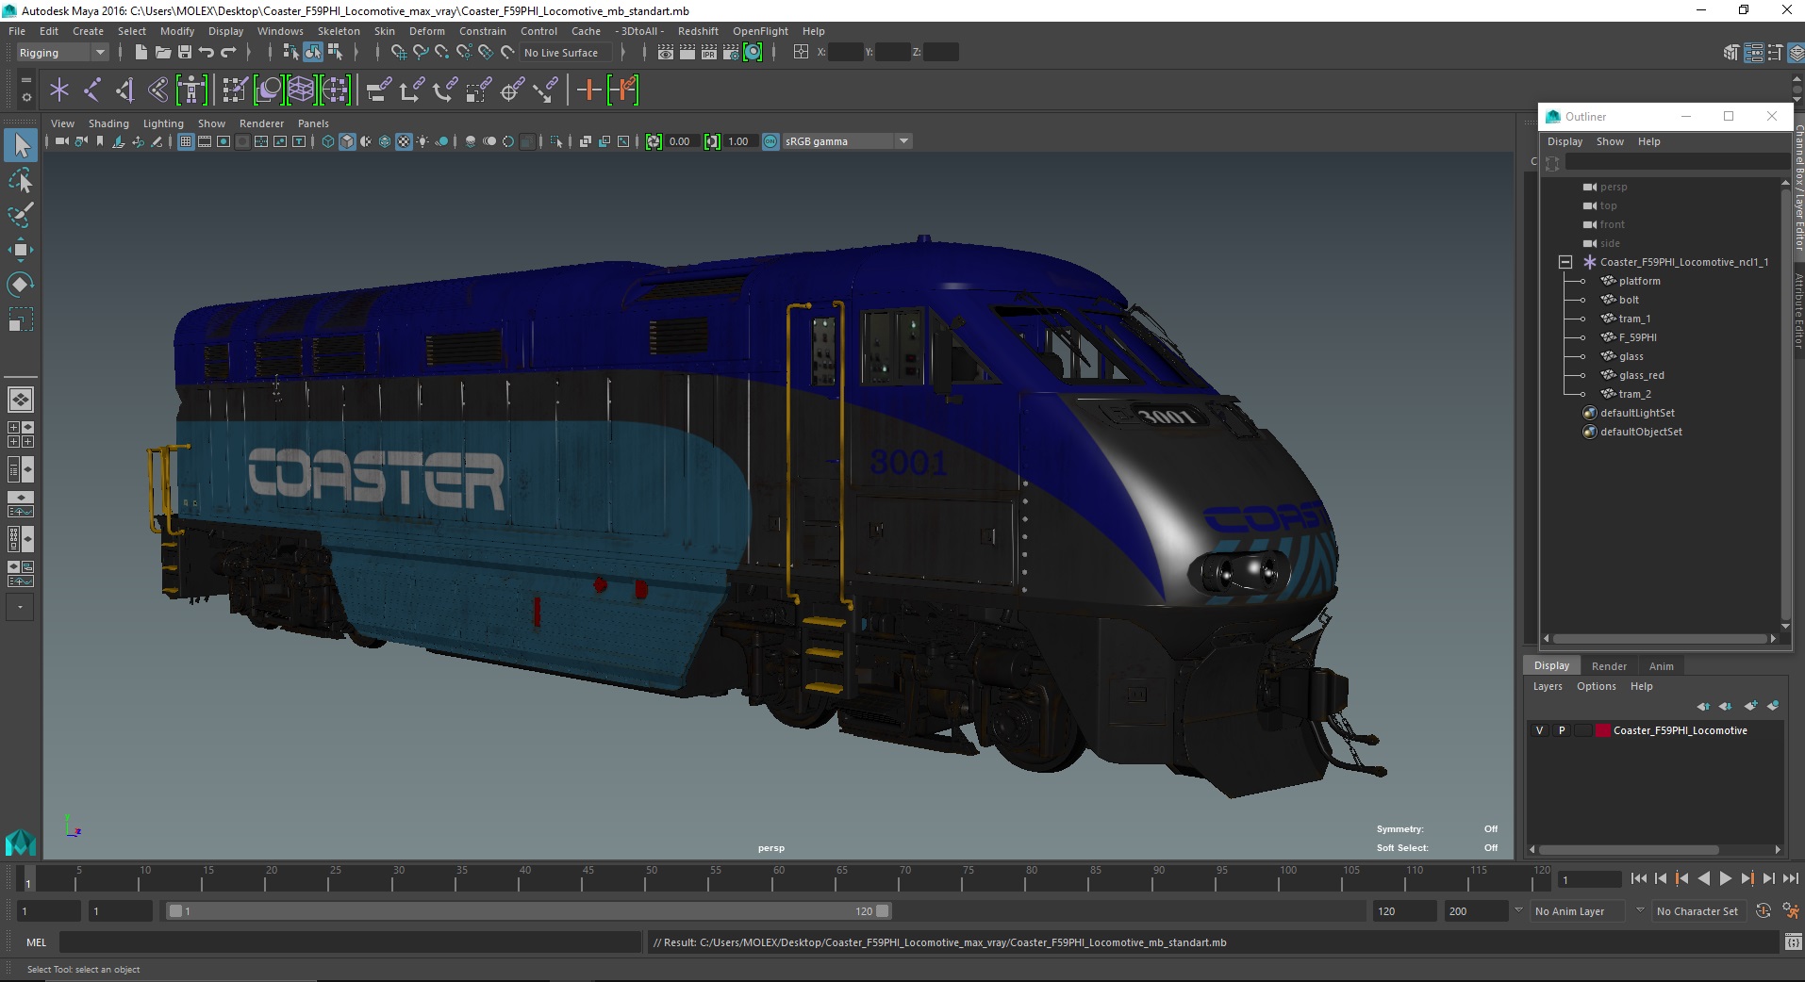The image size is (1805, 982).
Task: Select glass_red in the Outliner
Action: pos(1641,375)
